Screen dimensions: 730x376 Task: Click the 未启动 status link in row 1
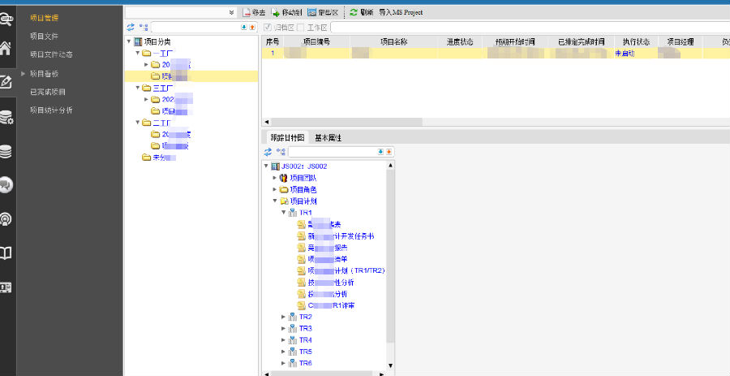tap(625, 53)
